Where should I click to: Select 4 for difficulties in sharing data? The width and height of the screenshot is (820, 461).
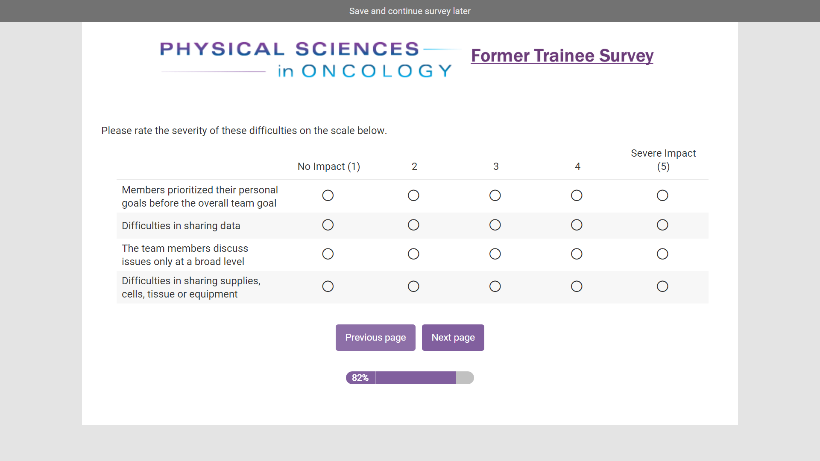tap(577, 225)
